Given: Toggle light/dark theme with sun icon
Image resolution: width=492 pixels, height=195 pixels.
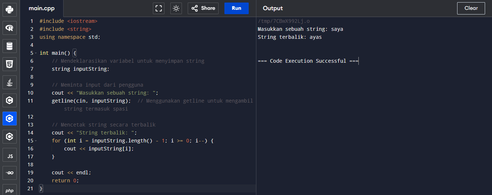Looking at the screenshot, I should point(176,8).
